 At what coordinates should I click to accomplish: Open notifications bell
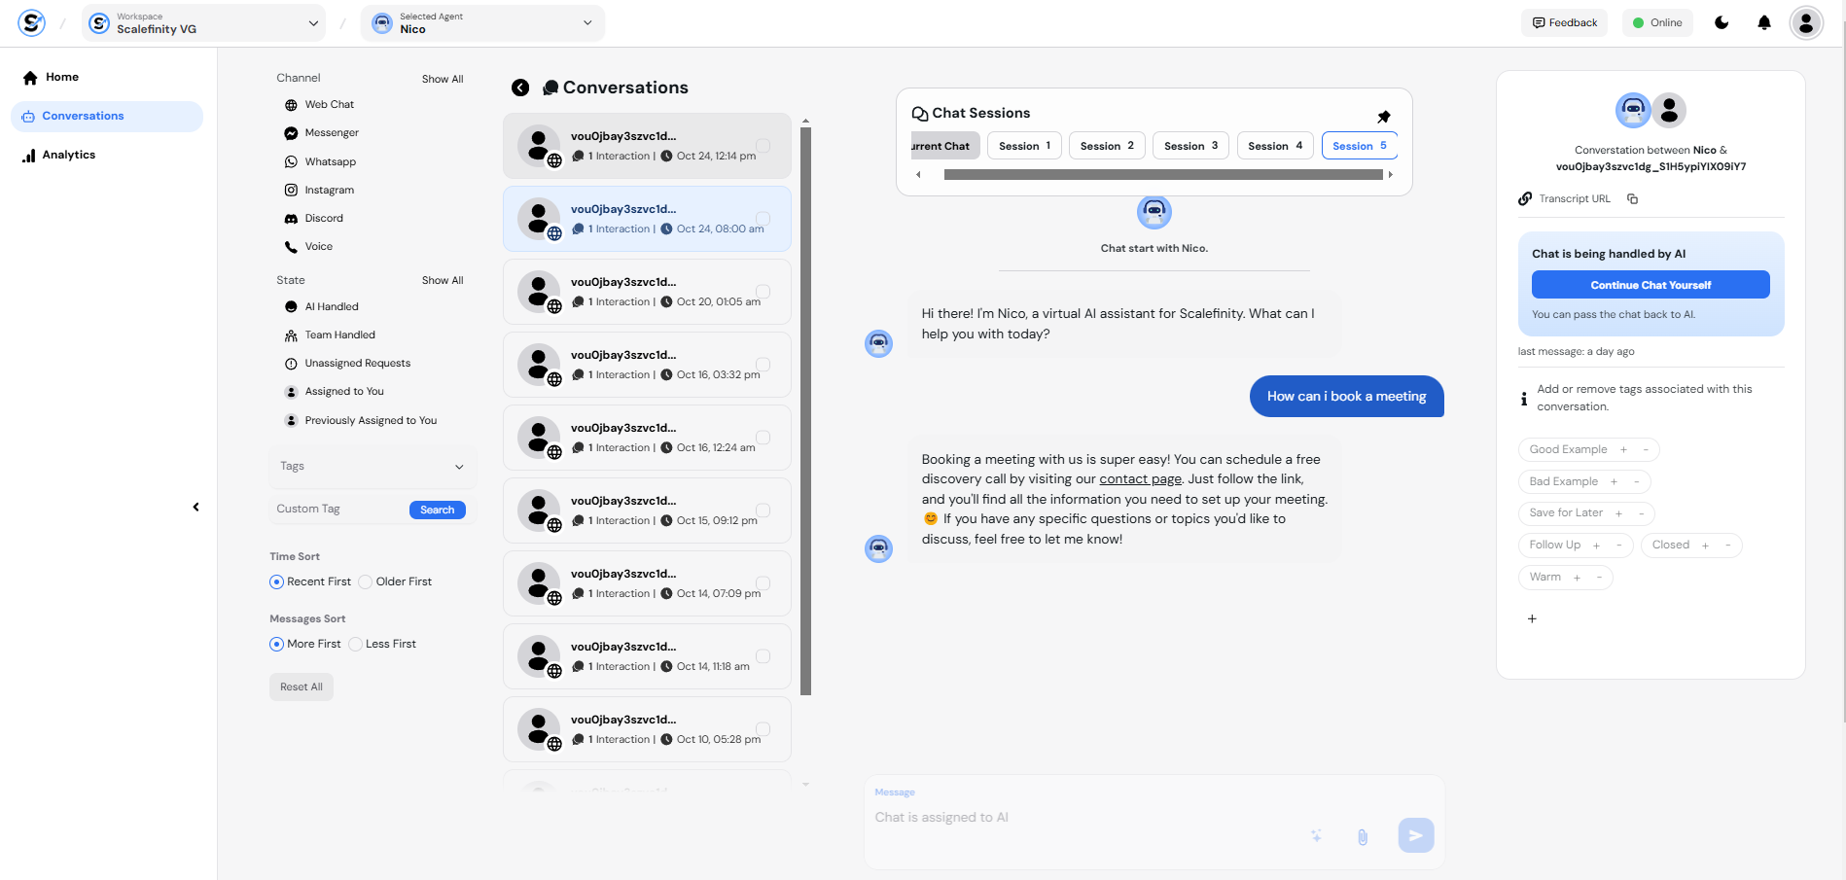click(1763, 22)
